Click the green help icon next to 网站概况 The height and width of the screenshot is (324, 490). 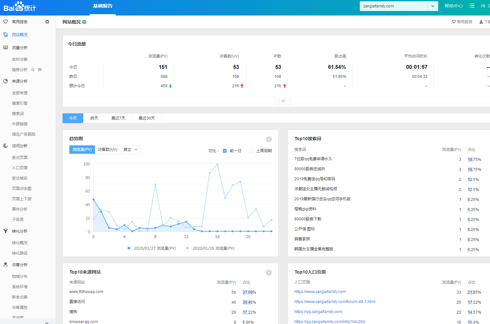pyautogui.click(x=84, y=22)
